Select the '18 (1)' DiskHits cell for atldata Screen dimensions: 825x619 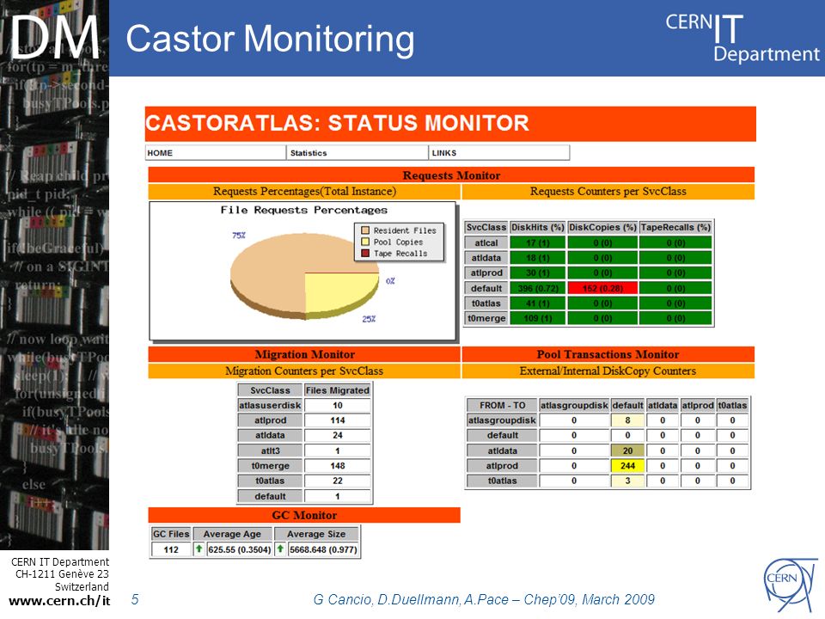538,258
